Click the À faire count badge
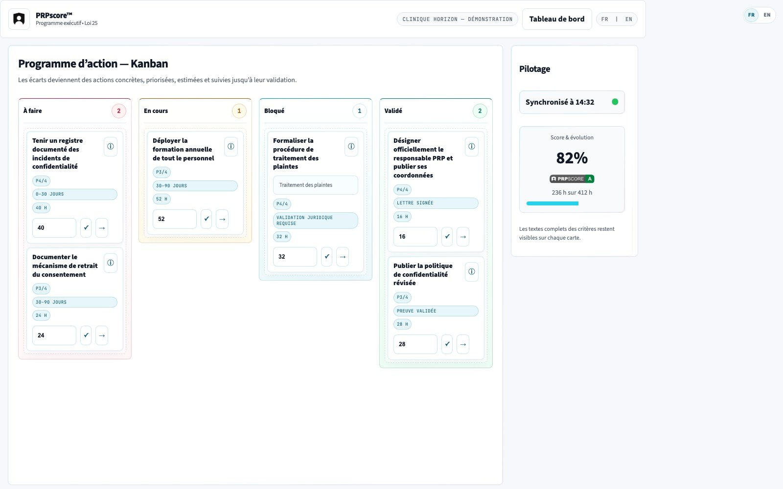The image size is (783, 489). pyautogui.click(x=119, y=111)
